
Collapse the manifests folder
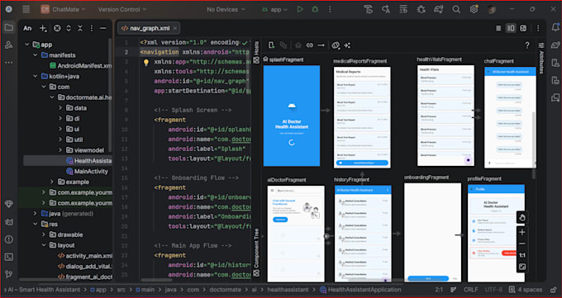click(35, 55)
